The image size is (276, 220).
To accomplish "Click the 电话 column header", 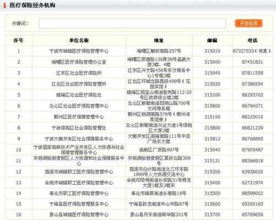I will [x=252, y=40].
